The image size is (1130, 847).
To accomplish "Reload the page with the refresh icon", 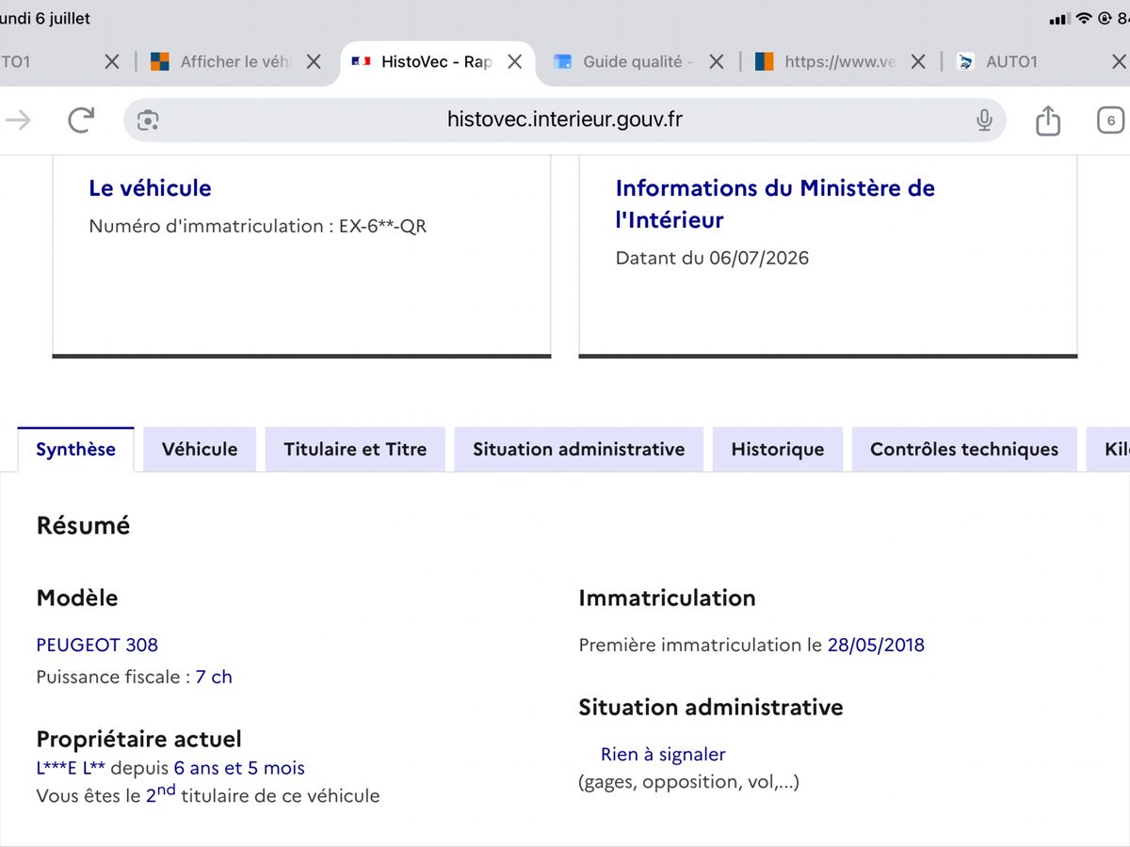I will 81,120.
